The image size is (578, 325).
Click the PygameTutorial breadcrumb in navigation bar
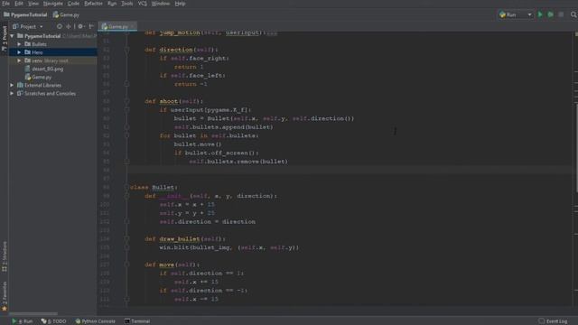click(x=25, y=15)
